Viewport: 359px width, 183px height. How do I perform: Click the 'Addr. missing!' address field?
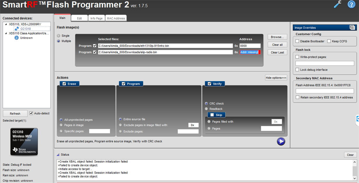click(250, 52)
